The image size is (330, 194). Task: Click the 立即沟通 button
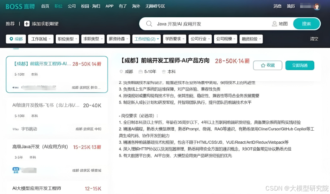tap(300, 65)
